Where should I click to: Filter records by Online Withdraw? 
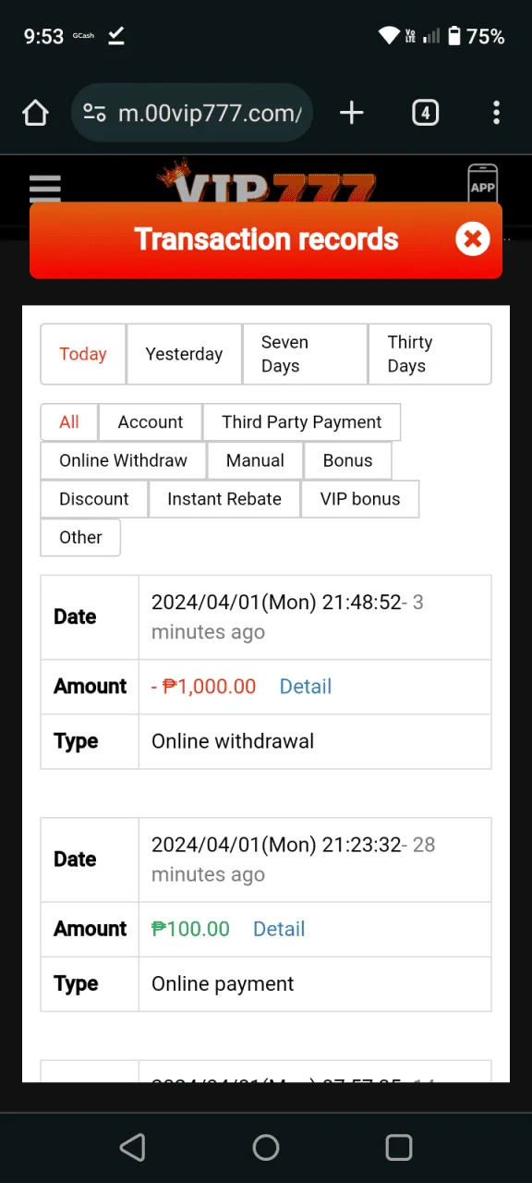click(123, 460)
